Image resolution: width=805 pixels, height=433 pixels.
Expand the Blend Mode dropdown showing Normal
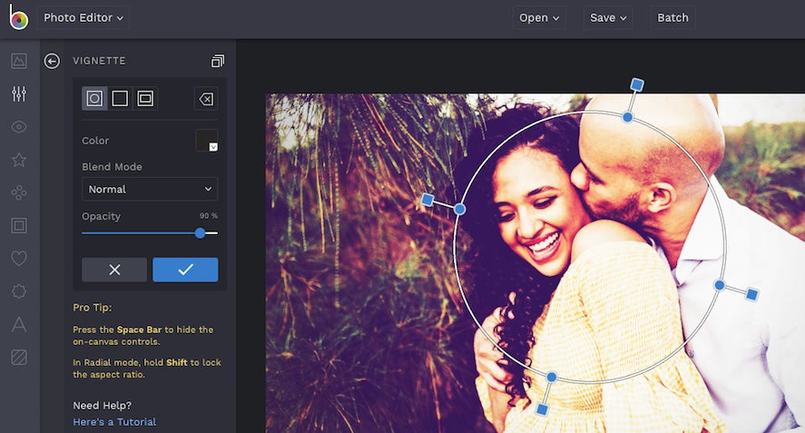(150, 189)
